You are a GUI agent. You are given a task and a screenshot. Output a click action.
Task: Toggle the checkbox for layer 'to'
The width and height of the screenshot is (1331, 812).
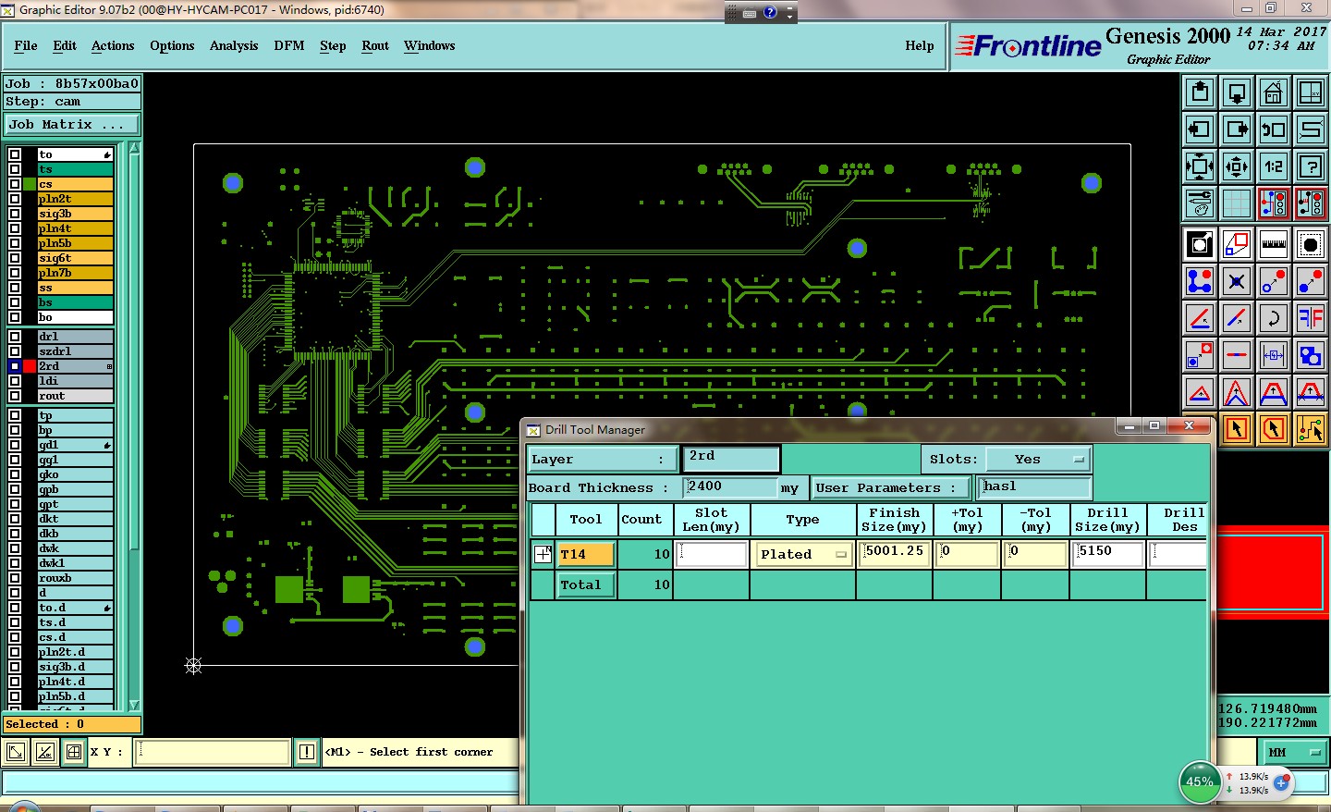click(15, 154)
